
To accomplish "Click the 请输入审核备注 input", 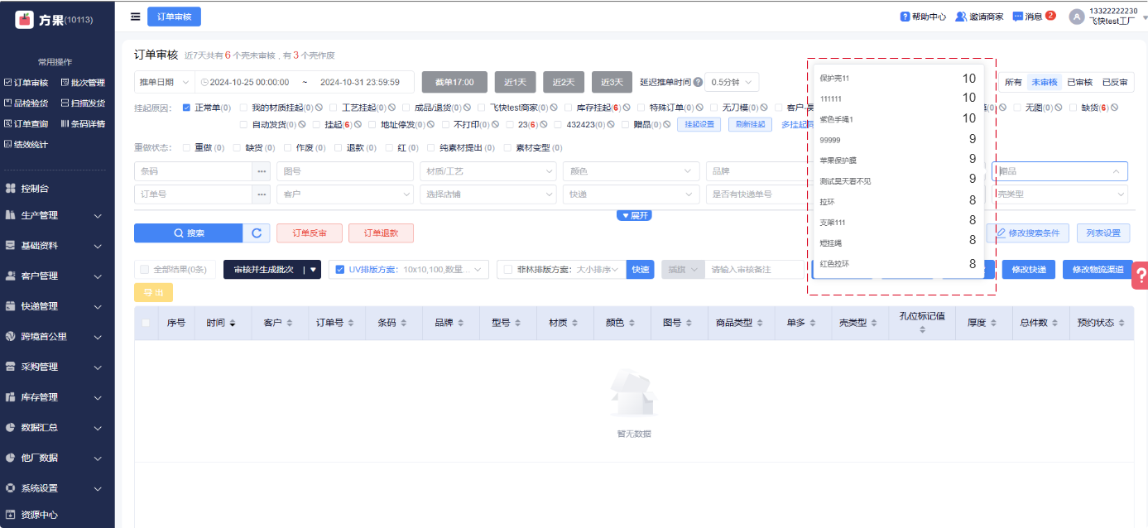I will (755, 269).
